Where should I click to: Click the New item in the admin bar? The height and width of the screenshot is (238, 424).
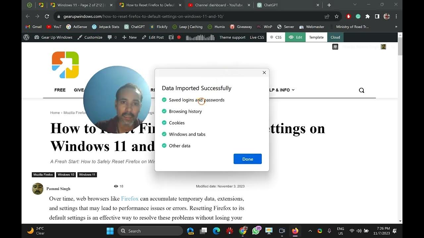pos(130,37)
